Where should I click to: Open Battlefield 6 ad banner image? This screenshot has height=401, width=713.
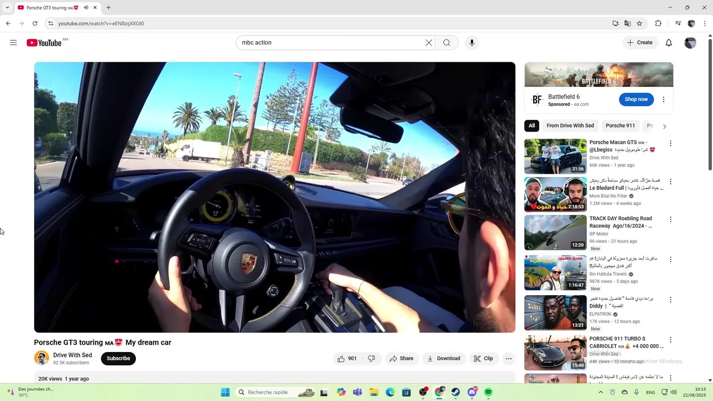599,75
